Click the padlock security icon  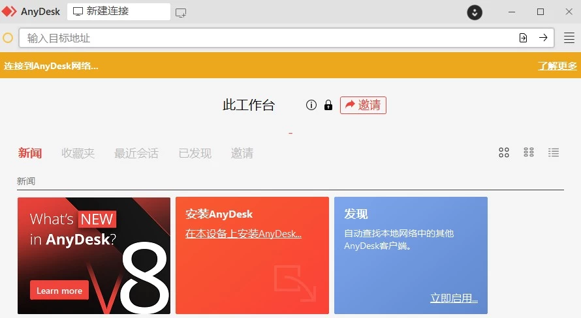pyautogui.click(x=328, y=105)
